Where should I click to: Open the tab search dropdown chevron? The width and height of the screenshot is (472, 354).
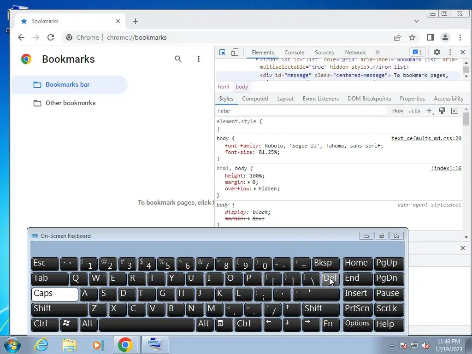417,21
